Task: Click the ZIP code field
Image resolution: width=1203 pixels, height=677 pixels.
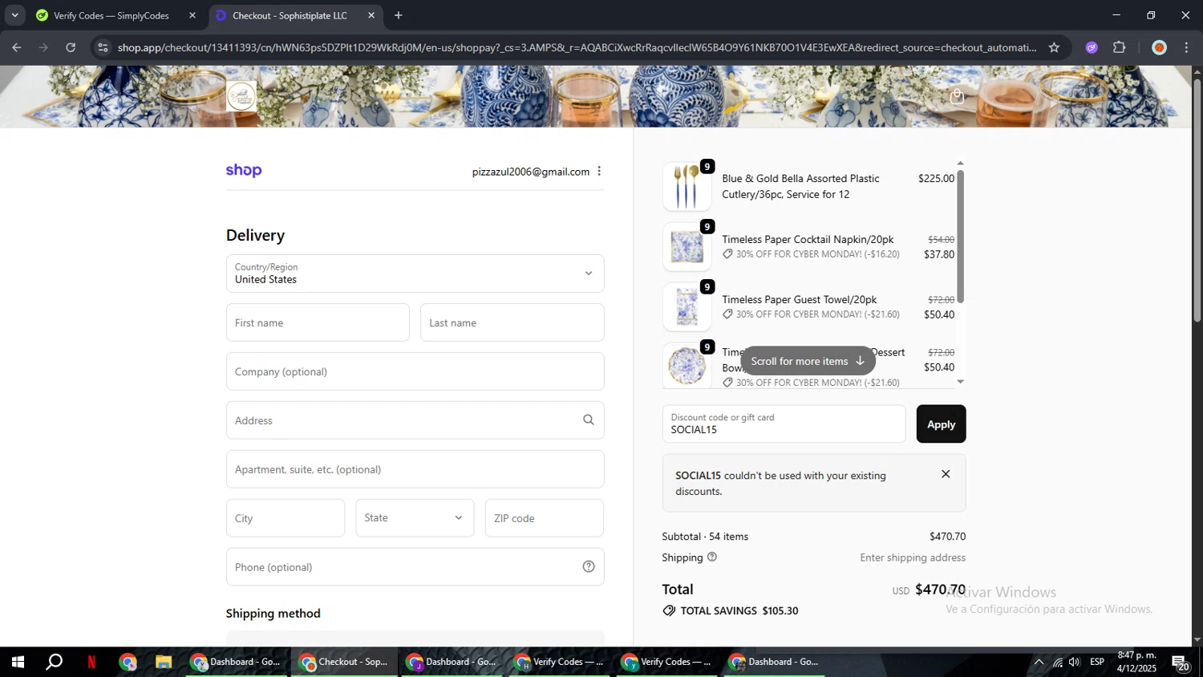Action: [x=544, y=518]
